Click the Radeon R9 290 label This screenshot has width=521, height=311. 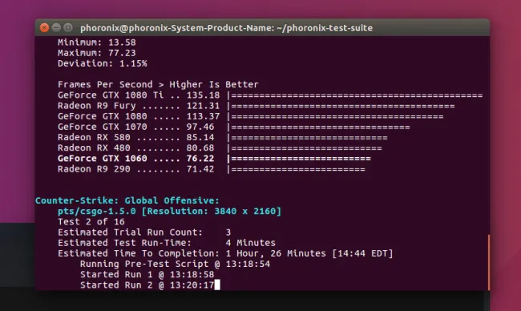point(94,169)
